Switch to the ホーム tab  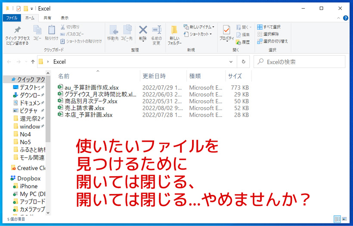pyautogui.click(x=30, y=18)
